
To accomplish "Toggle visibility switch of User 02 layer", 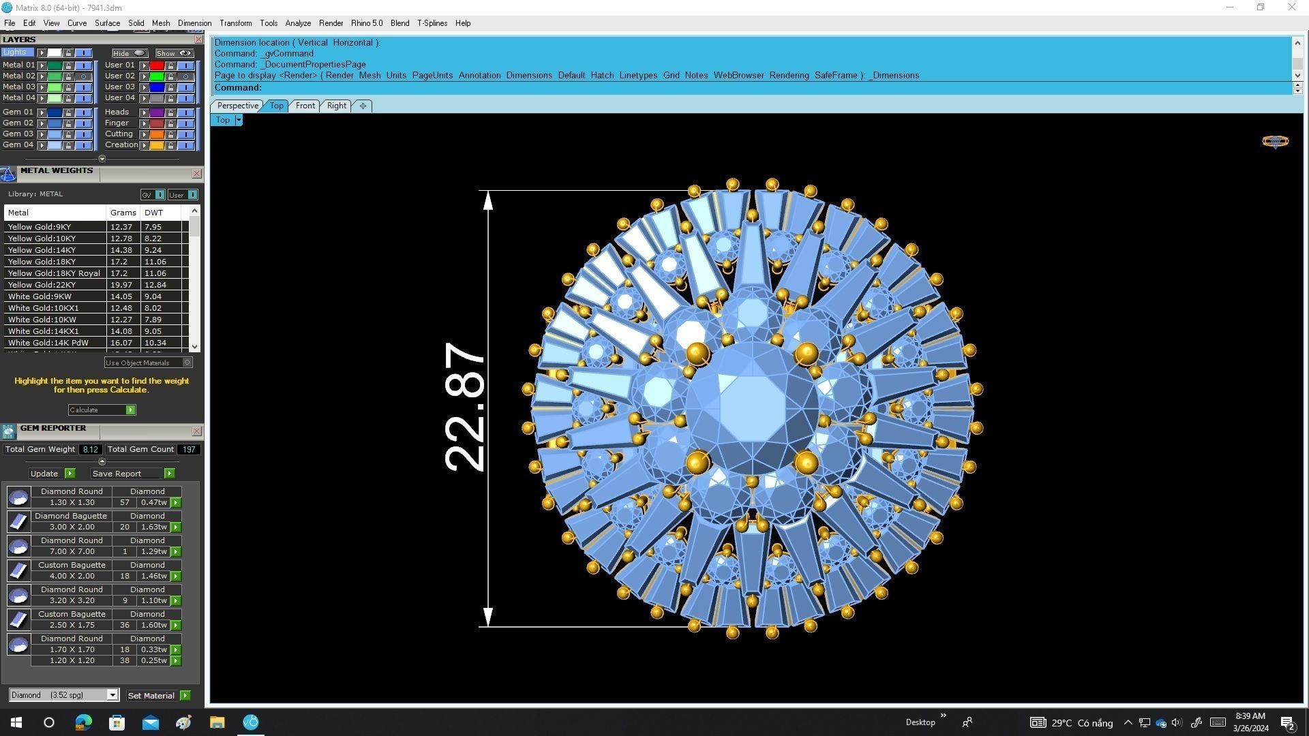I will [x=185, y=76].
